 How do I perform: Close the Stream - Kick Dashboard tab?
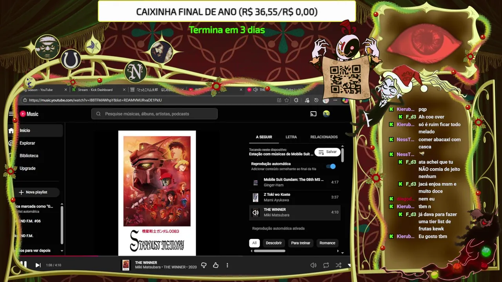click(124, 90)
